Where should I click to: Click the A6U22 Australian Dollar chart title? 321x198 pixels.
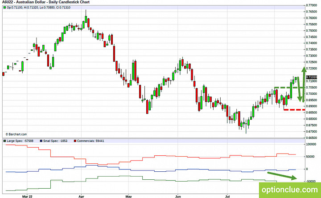point(45,2)
